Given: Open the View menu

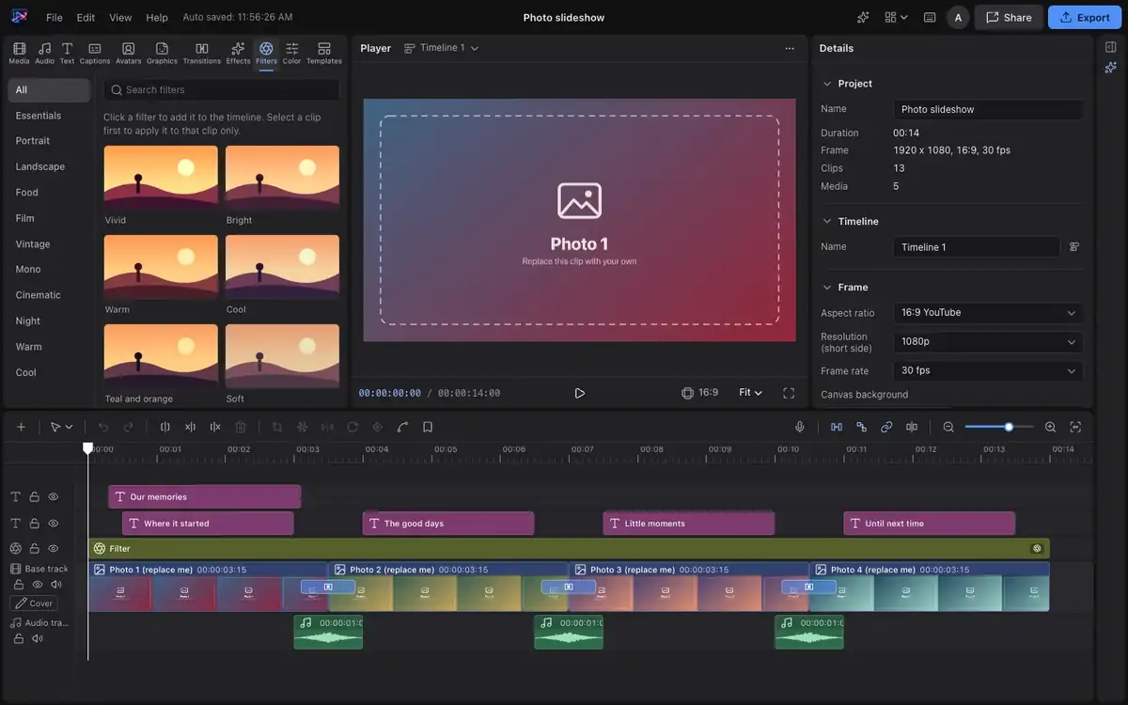Looking at the screenshot, I should [x=120, y=17].
